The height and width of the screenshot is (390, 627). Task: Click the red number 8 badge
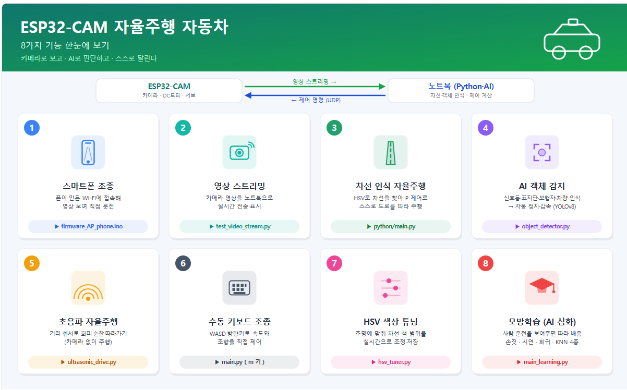(x=486, y=263)
